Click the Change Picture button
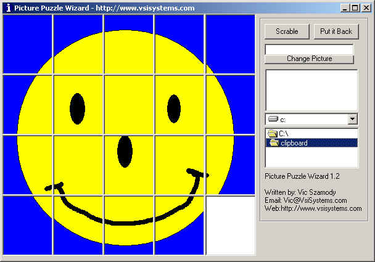The width and height of the screenshot is (375, 262). coord(309,59)
